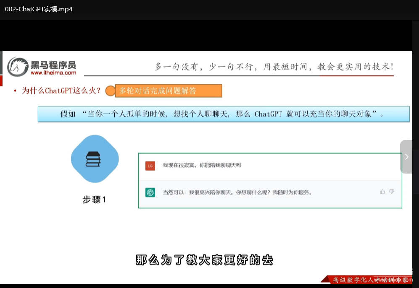Open the www.itheima.com link

(53, 73)
